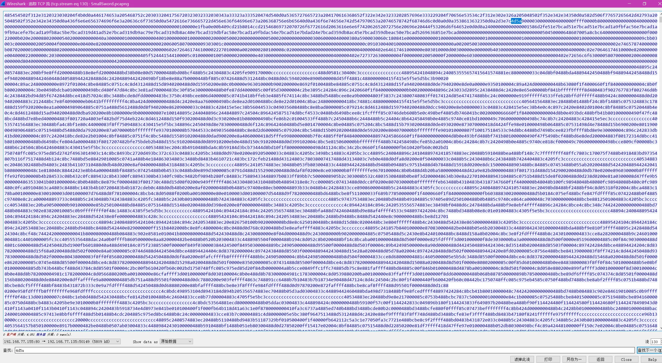This screenshot has height=363, width=662.
Task: Open the 192.168.77.155:80 conversation direction dropdown
Action: click(x=62, y=341)
